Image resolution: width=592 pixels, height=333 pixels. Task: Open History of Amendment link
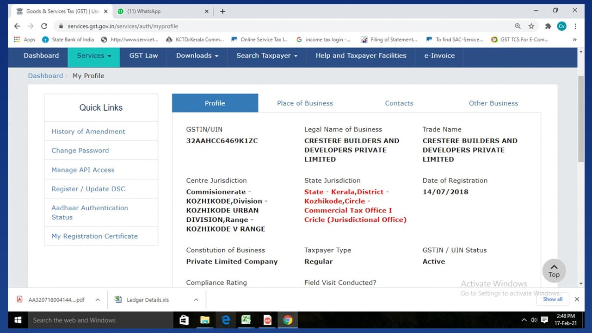(x=88, y=132)
